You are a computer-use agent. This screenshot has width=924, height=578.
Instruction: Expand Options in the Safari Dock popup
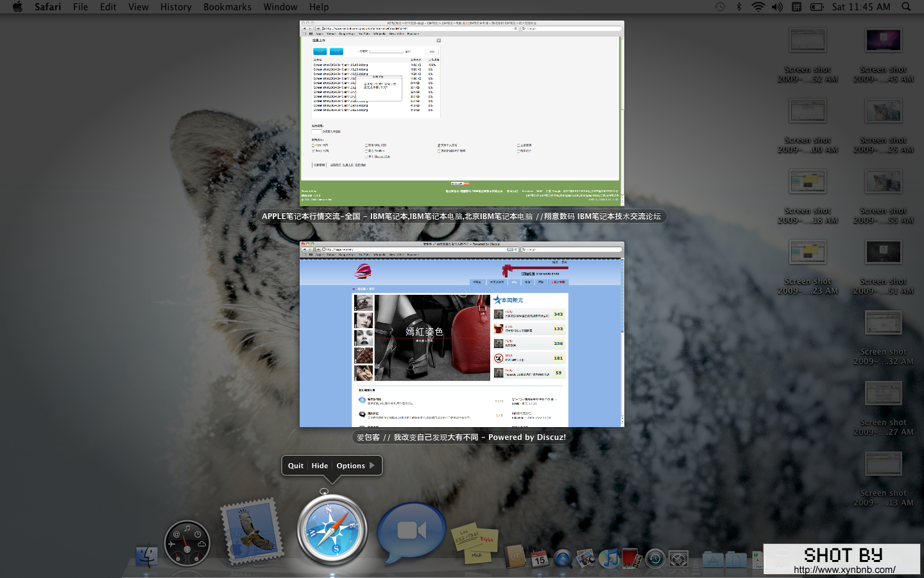[x=355, y=466]
